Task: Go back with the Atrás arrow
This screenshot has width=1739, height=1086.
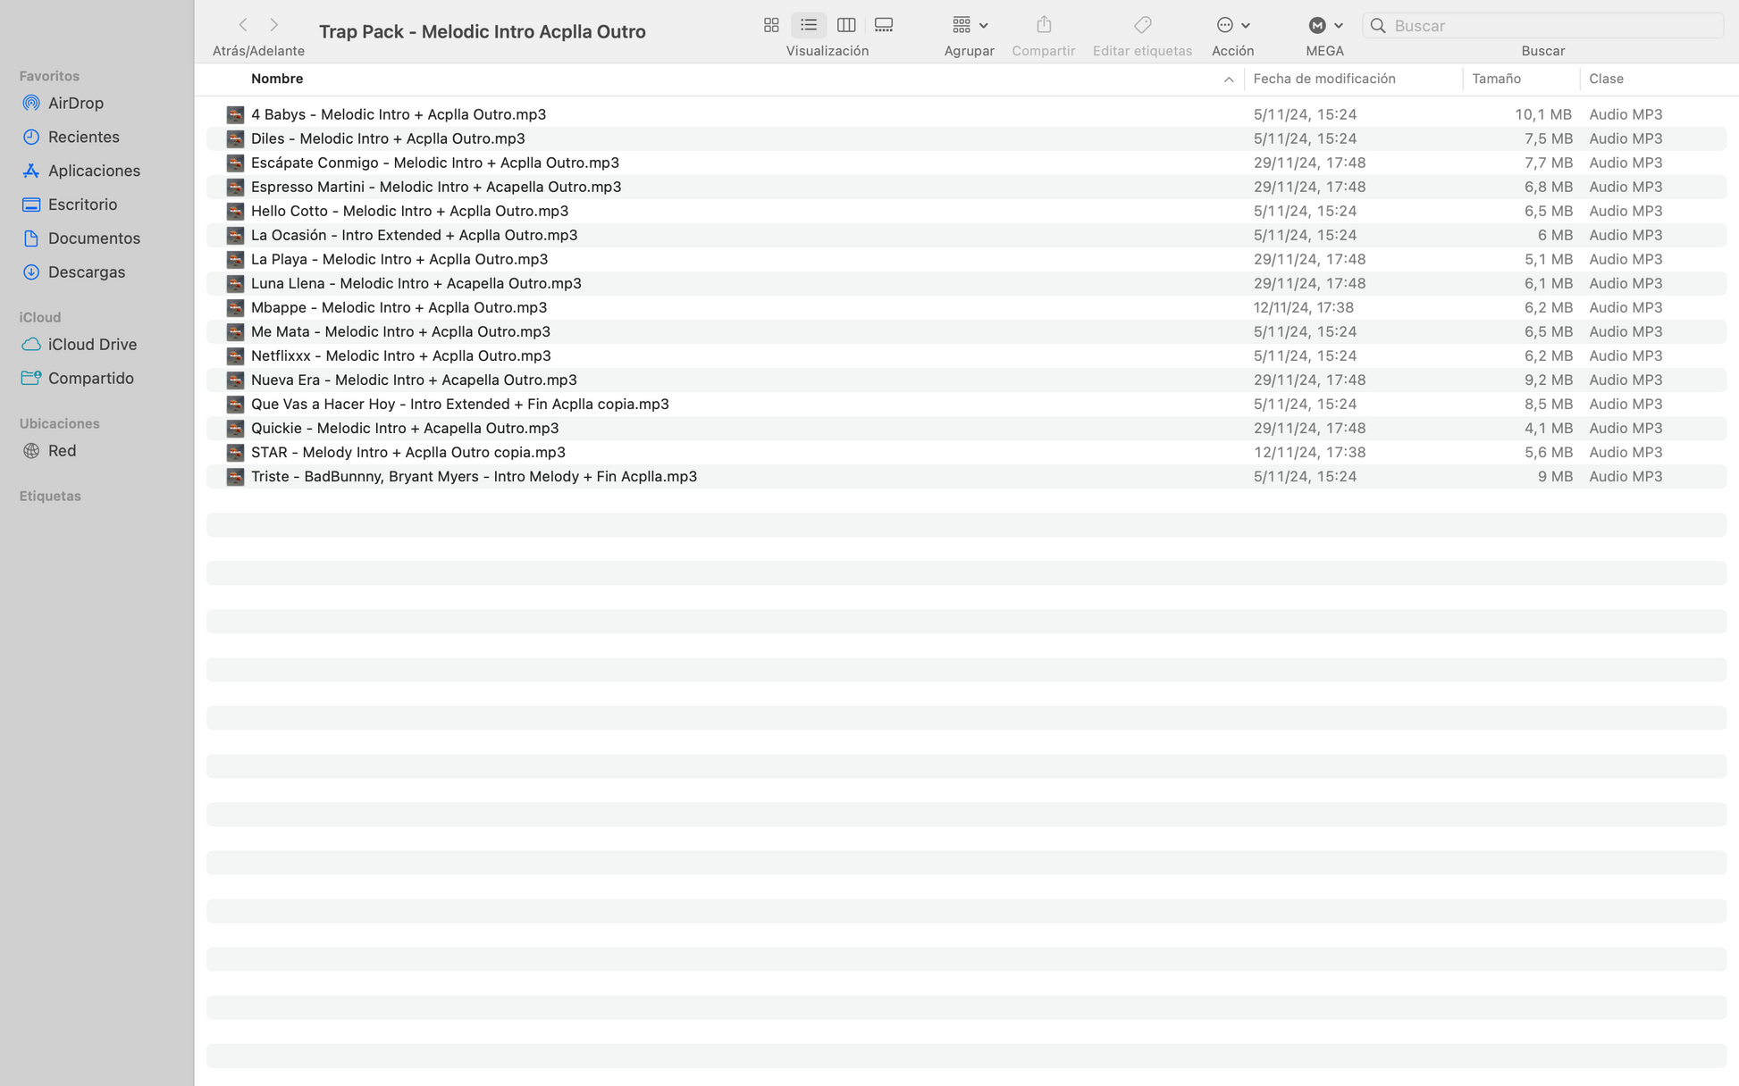Action: (x=243, y=25)
